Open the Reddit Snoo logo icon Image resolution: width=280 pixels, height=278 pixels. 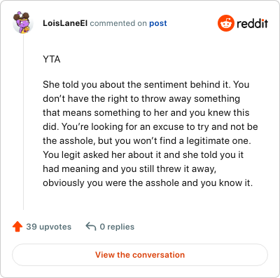click(225, 23)
